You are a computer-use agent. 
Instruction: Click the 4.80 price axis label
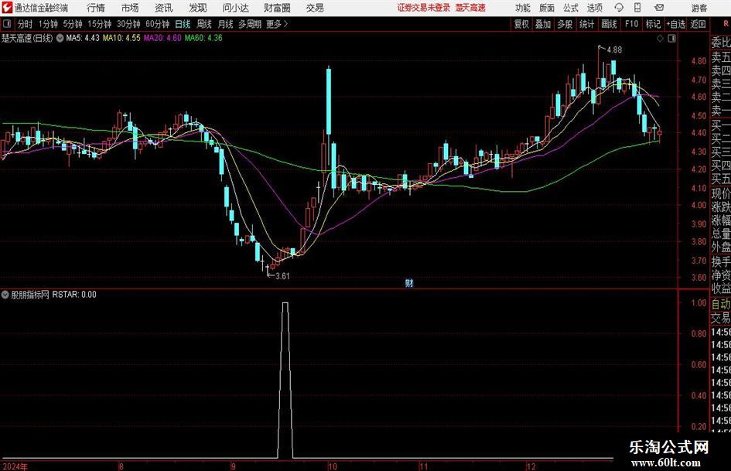coord(699,60)
